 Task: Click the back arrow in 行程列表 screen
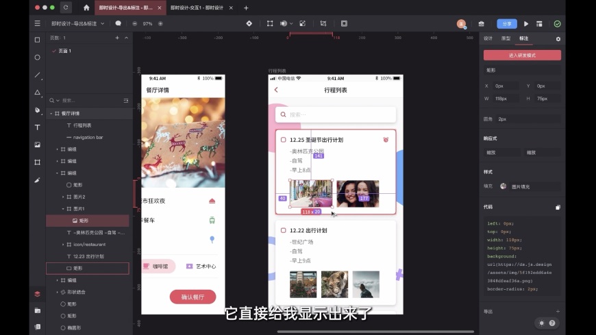click(276, 90)
